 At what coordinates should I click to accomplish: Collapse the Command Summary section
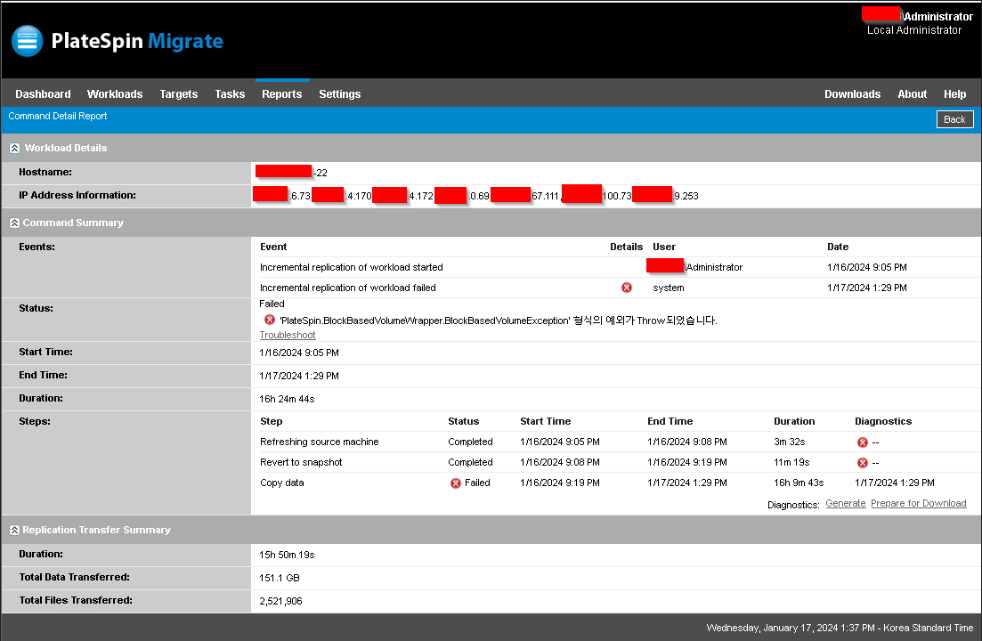(x=14, y=223)
